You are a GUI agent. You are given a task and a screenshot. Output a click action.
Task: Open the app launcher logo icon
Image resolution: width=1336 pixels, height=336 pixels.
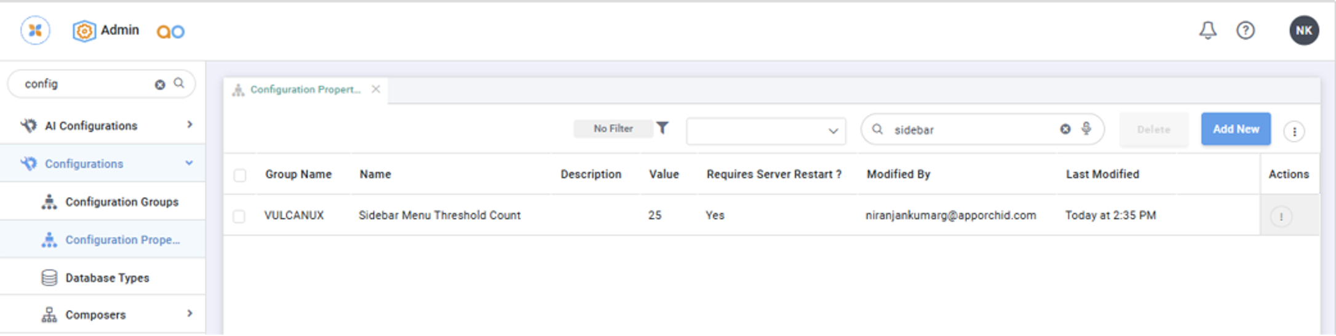click(35, 30)
